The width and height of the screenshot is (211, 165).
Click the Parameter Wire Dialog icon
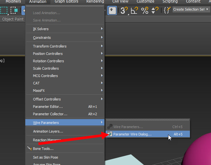(x=110, y=134)
